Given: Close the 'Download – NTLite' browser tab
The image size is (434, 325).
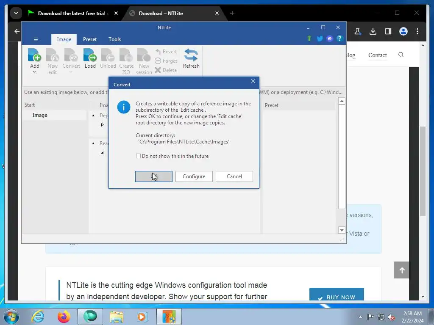Looking at the screenshot, I should [217, 13].
